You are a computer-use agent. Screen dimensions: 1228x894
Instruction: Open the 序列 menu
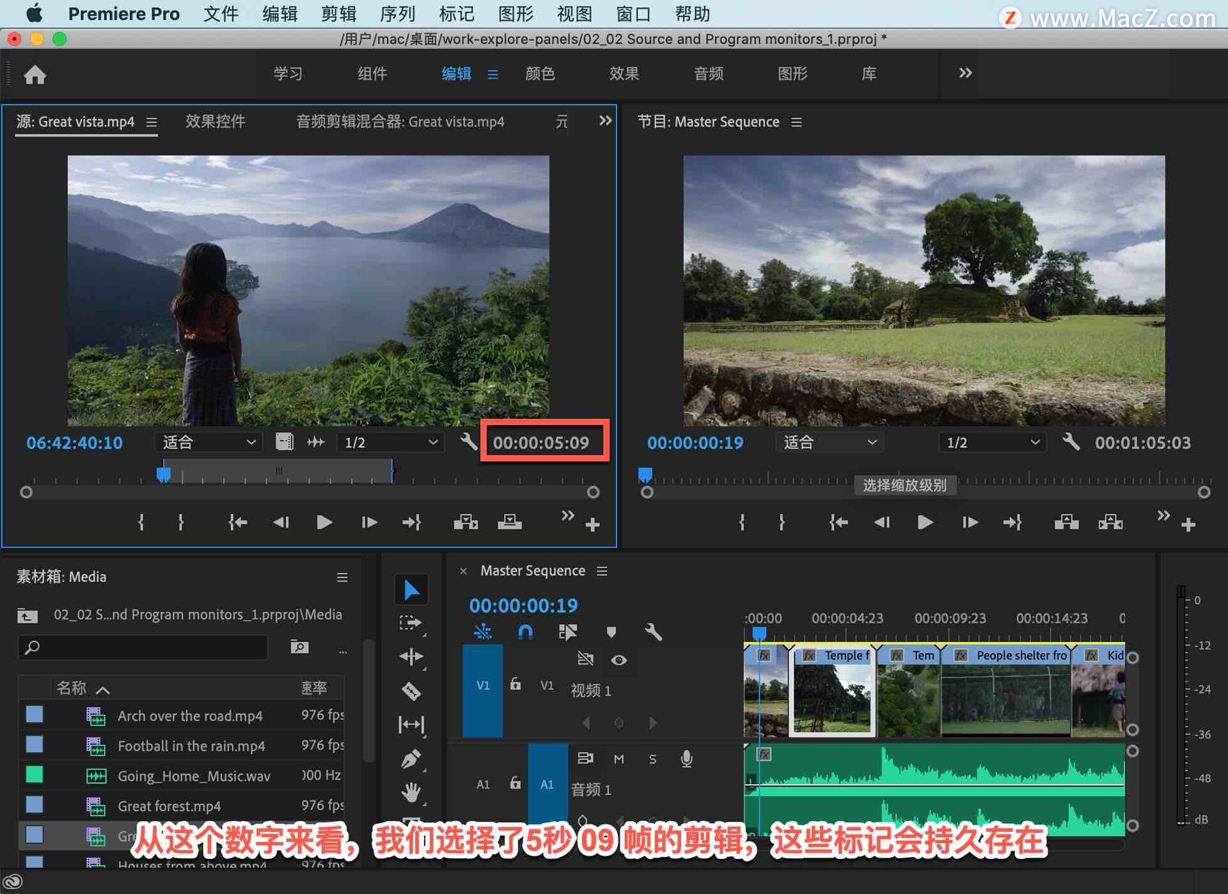(x=397, y=14)
